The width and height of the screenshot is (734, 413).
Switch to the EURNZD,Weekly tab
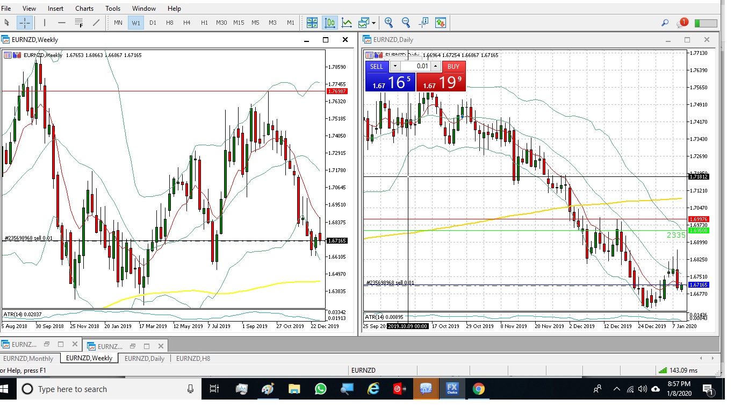[89, 358]
